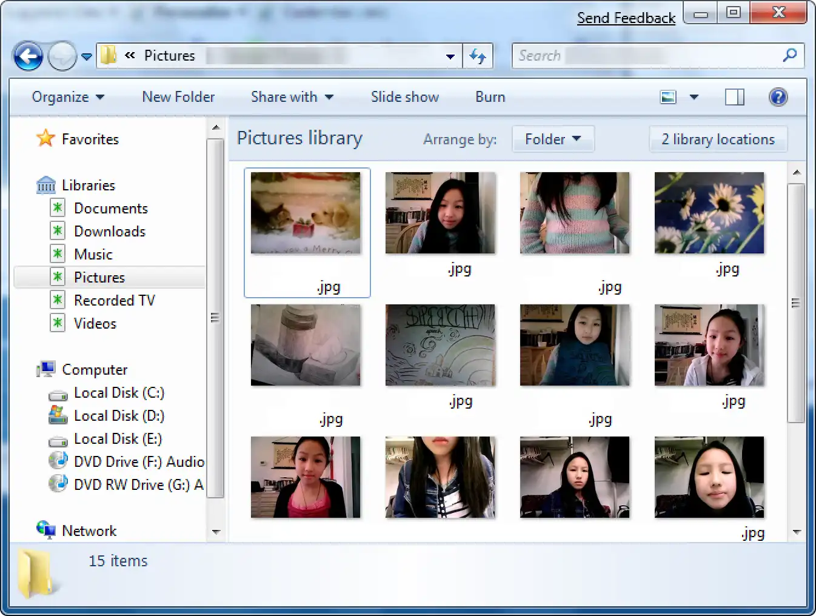The image size is (816, 616).
Task: Click the New Folder button
Action: (178, 97)
